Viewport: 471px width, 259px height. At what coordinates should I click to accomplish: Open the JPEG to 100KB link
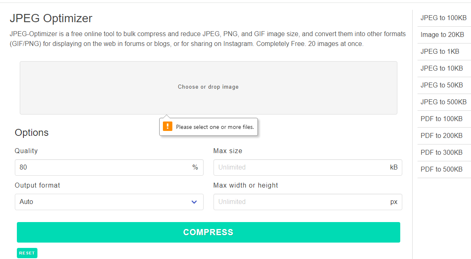coord(443,18)
